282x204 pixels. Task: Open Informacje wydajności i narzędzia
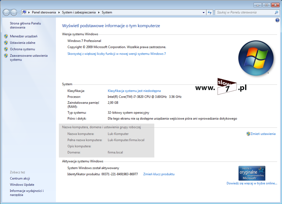tap(27, 193)
